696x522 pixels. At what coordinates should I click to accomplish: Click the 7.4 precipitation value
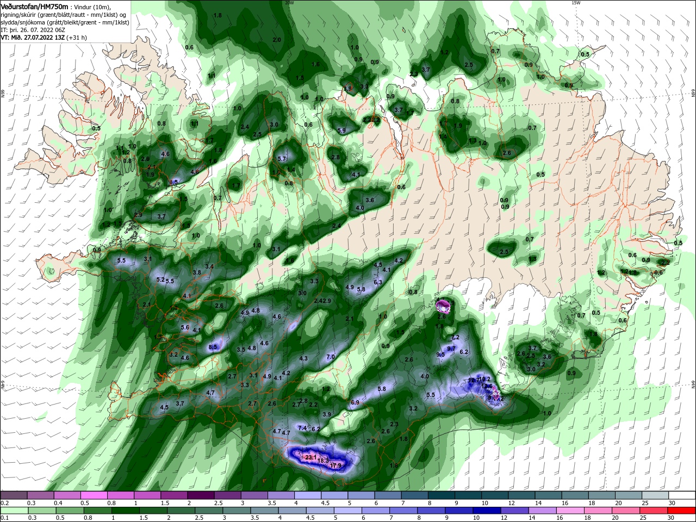[x=303, y=427]
